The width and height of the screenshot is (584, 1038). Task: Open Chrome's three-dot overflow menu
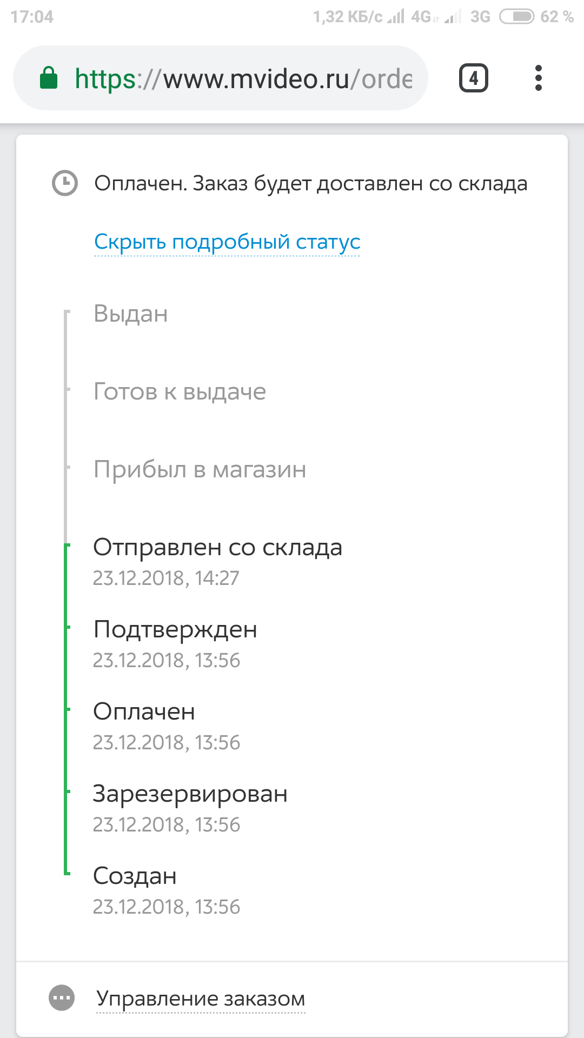click(538, 78)
